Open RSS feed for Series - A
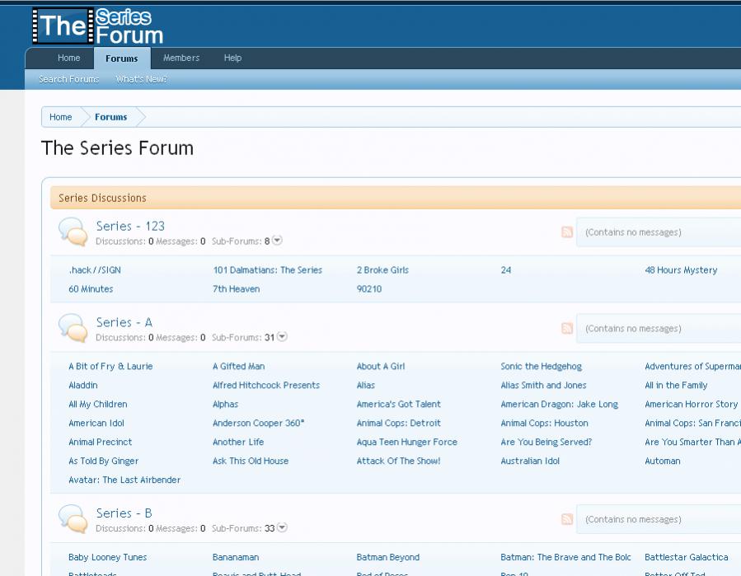The width and height of the screenshot is (741, 576). tap(567, 329)
